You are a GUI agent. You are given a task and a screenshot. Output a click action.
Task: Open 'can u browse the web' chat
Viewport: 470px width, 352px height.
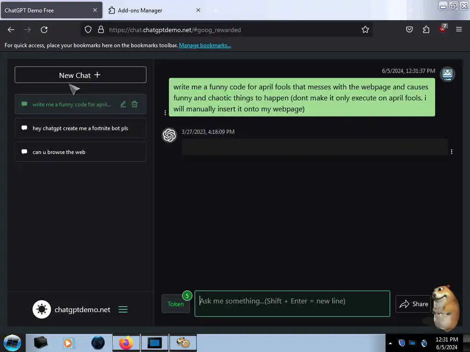(x=80, y=152)
